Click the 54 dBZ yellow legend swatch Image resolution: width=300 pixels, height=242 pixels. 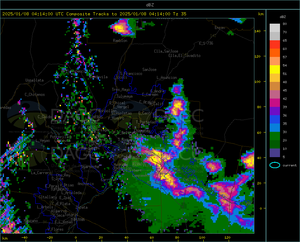point(275,70)
